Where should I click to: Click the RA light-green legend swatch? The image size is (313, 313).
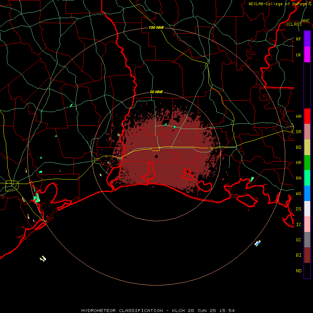click(x=307, y=178)
